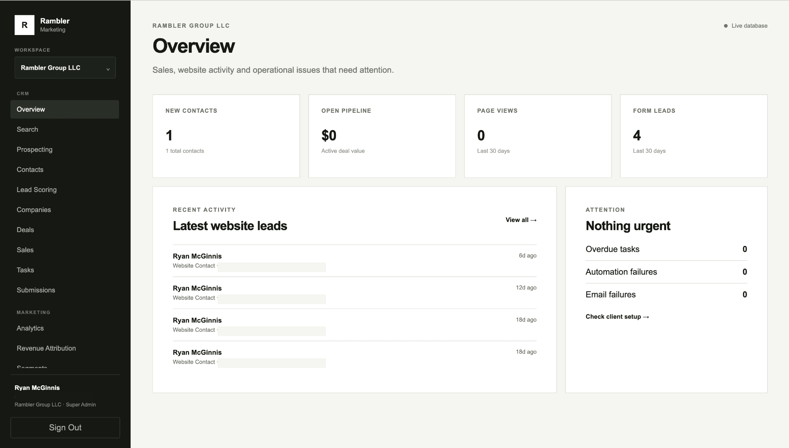Click the New Contacts stat card
The width and height of the screenshot is (789, 448).
226,136
